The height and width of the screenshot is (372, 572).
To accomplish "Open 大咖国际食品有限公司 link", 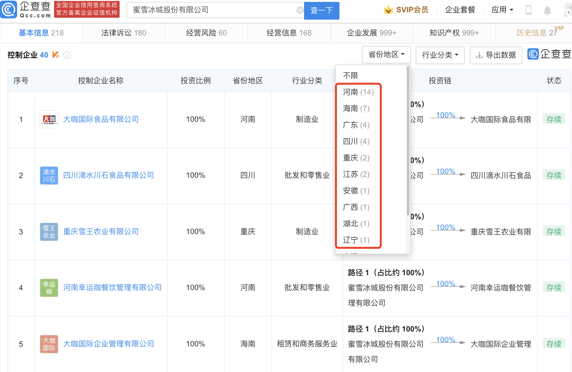I will (x=101, y=119).
